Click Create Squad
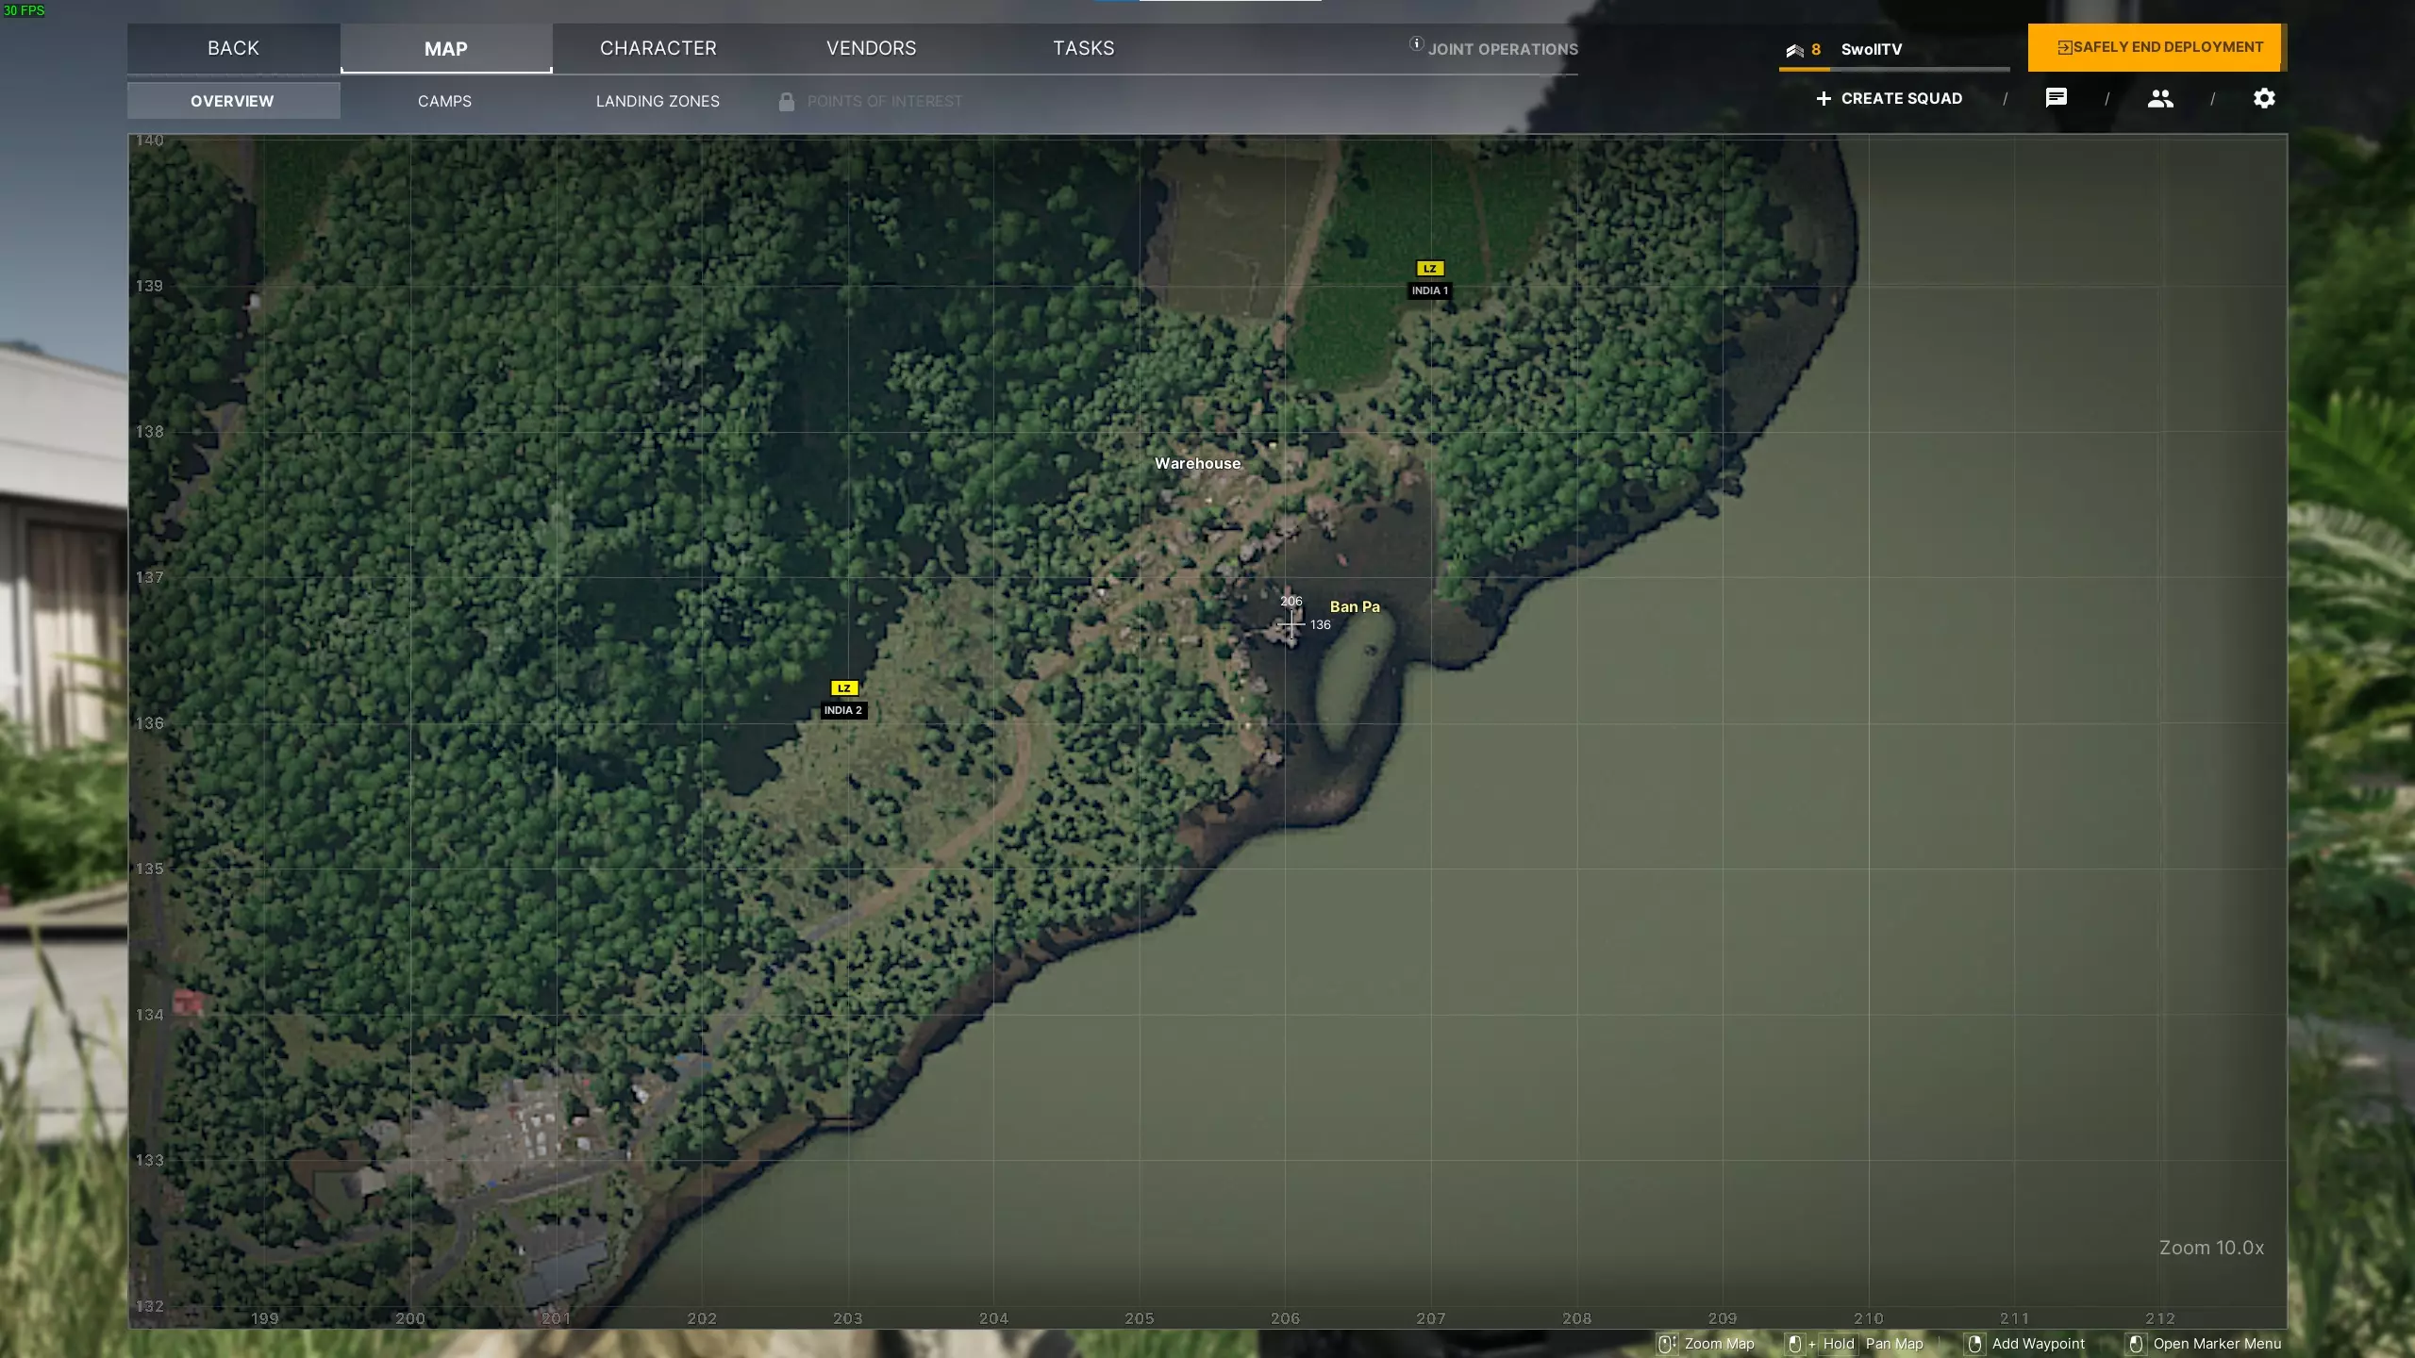Screen dimensions: 2415x1358 tap(1890, 99)
